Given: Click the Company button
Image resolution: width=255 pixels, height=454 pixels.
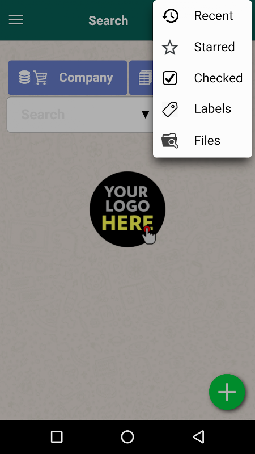Looking at the screenshot, I should pos(67,78).
